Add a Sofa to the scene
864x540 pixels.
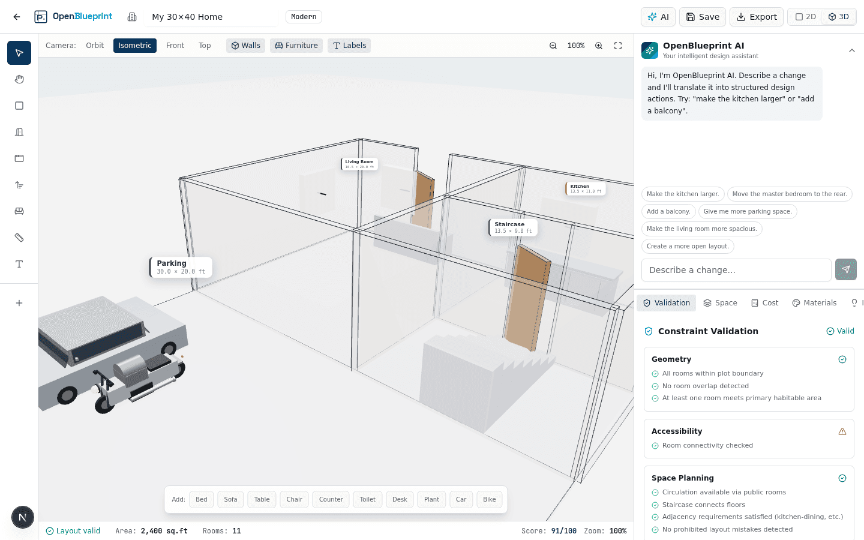tap(230, 499)
